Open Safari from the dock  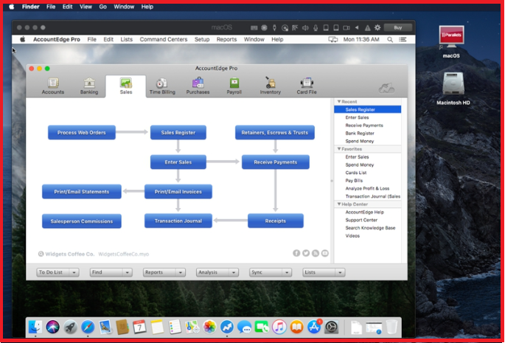point(88,327)
